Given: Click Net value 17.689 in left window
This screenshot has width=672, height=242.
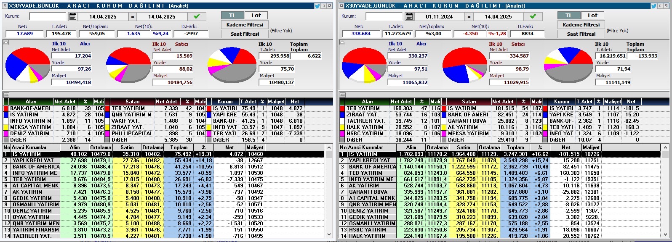Looking at the screenshot, I should tap(25, 34).
